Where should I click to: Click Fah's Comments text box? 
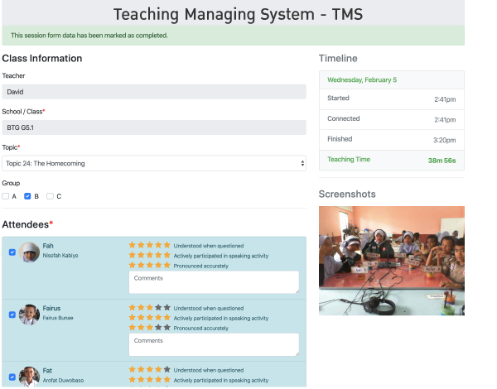214,282
